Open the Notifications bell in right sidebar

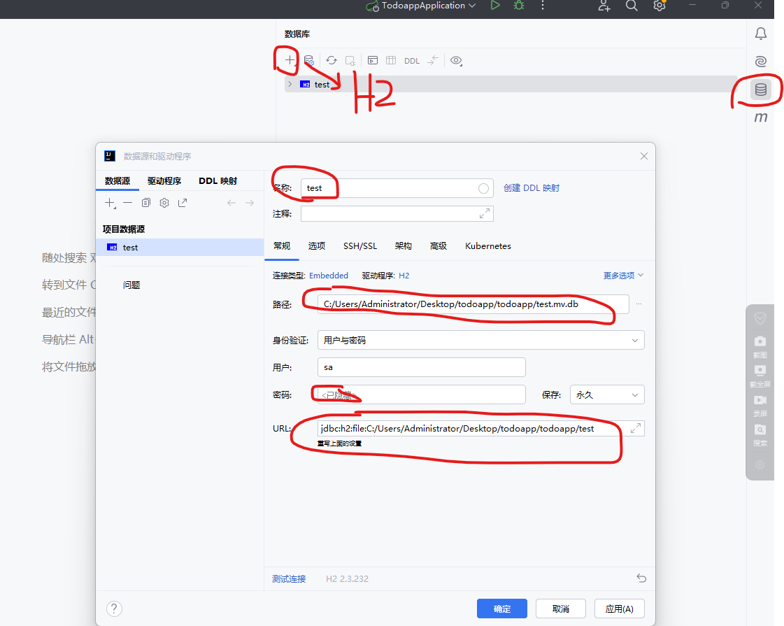click(x=760, y=34)
